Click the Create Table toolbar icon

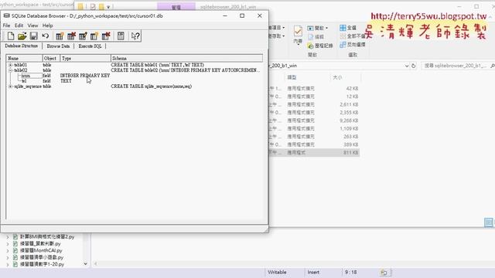coord(60,36)
